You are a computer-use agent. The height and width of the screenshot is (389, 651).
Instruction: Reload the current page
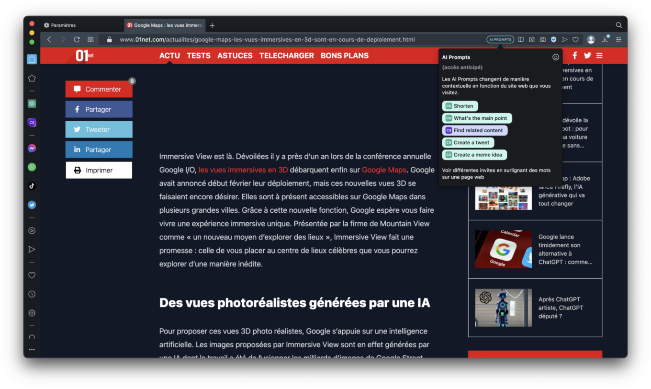pos(77,39)
